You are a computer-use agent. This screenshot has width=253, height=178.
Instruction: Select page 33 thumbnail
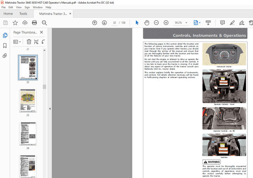pyautogui.click(x=28, y=101)
